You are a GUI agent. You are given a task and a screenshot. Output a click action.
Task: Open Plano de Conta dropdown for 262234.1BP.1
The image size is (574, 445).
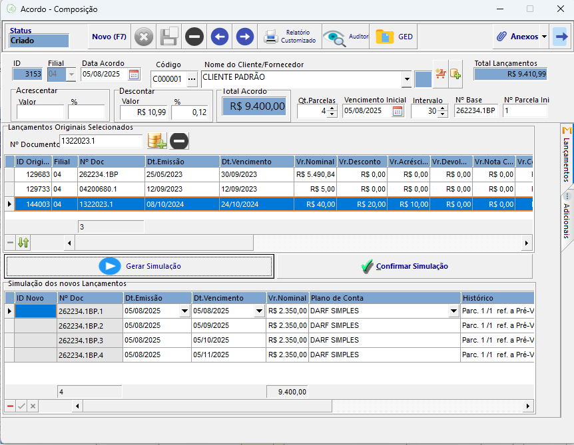453,311
